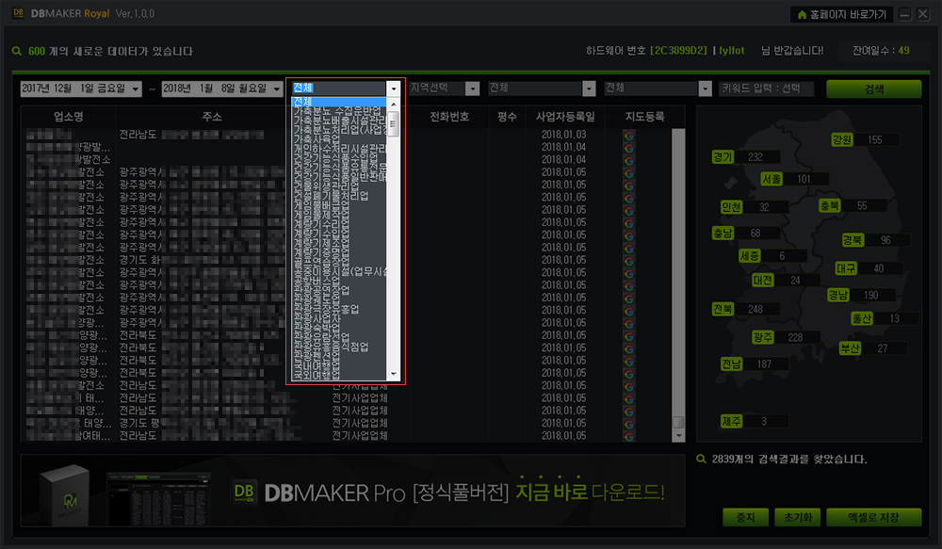This screenshot has height=549, width=942.
Task: Sort by the 사업자등록일 column header
Action: click(565, 117)
